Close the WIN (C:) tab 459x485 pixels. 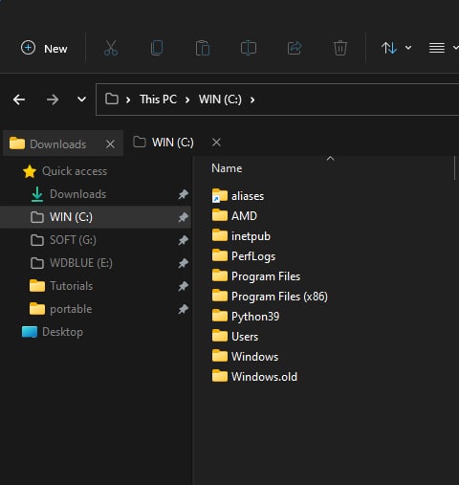[x=216, y=143]
